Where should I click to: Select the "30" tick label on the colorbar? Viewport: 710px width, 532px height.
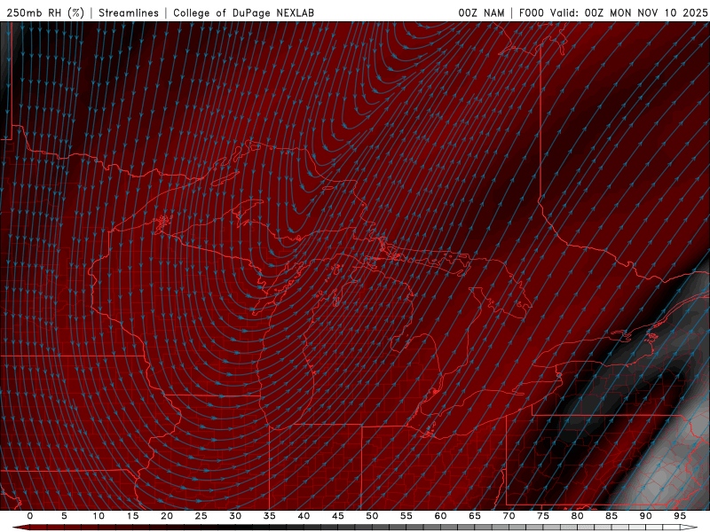[235, 516]
